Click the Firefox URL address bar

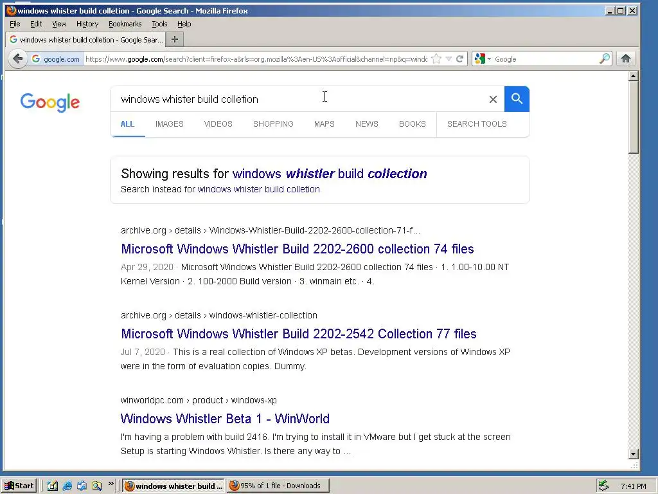(x=256, y=59)
